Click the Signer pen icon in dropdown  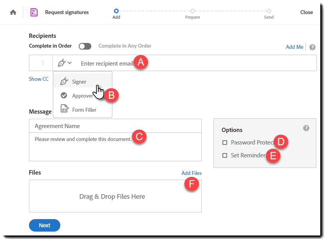(x=64, y=81)
